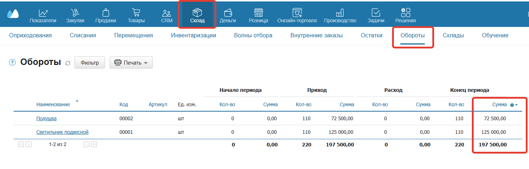Refresh the Обороты report
Viewport: 529px width, 169px height.
[x=68, y=63]
